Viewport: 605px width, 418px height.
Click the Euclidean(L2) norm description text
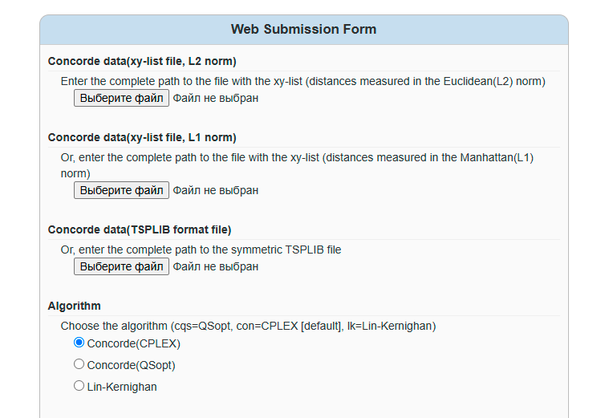(303, 81)
